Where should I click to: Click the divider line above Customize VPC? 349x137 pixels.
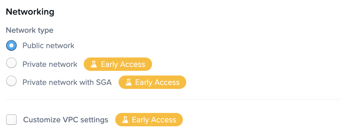[173, 99]
